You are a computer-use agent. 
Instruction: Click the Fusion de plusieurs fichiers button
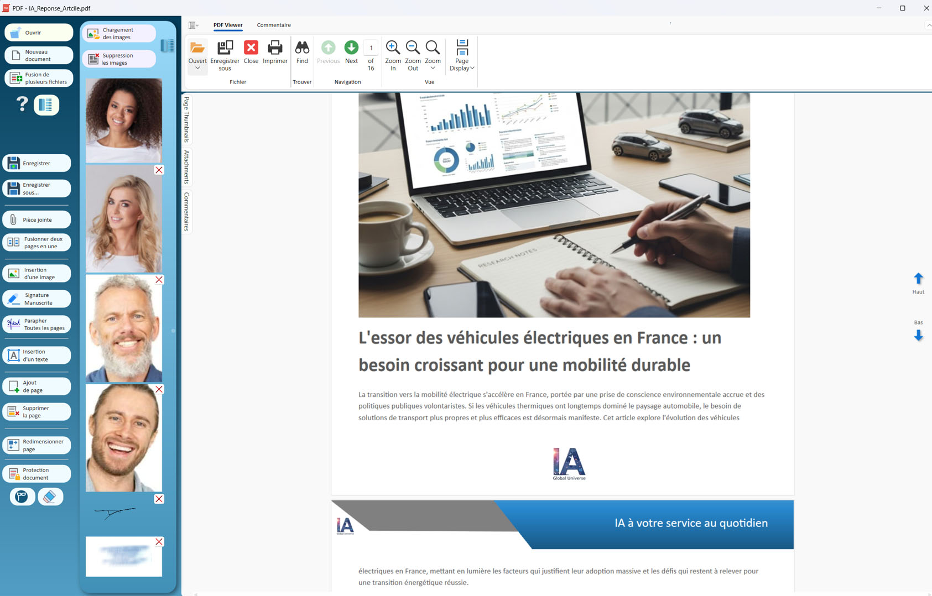39,79
